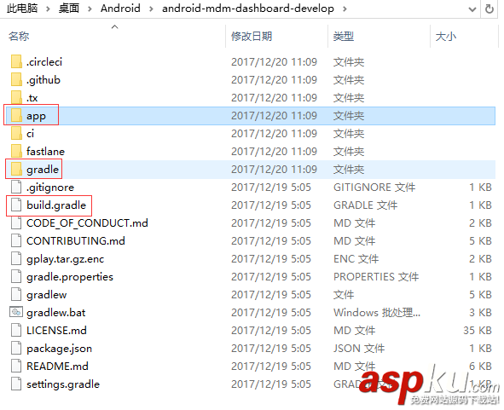Go to 桌面 in the address bar
This screenshot has height=410, width=504.
[x=69, y=9]
